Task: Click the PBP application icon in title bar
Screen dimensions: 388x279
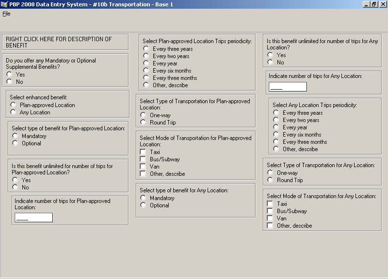Action: (x=4, y=4)
